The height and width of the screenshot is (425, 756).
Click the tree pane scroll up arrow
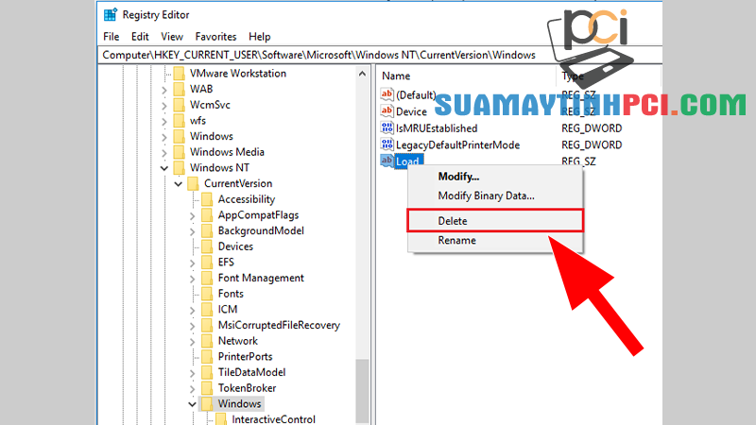click(362, 74)
